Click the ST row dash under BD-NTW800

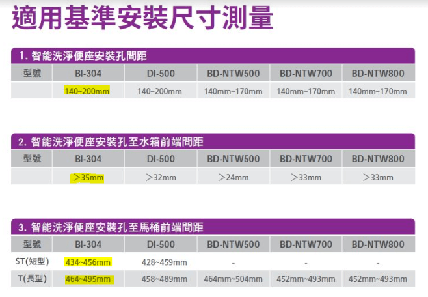point(378,263)
